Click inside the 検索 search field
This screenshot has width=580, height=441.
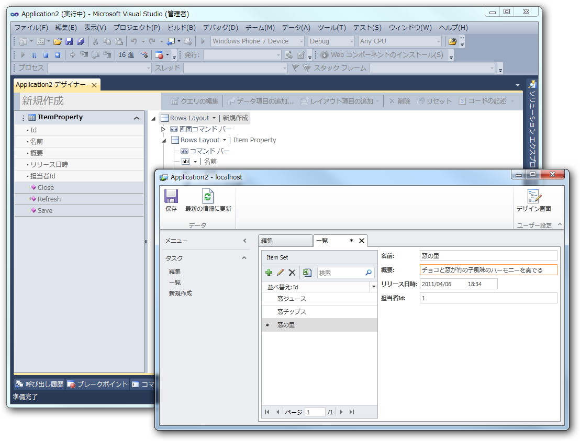pos(335,273)
